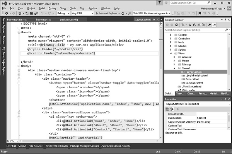Click the Undo arrow icon
Image resolution: width=232 pixels, height=154 pixels.
[x=42, y=14]
